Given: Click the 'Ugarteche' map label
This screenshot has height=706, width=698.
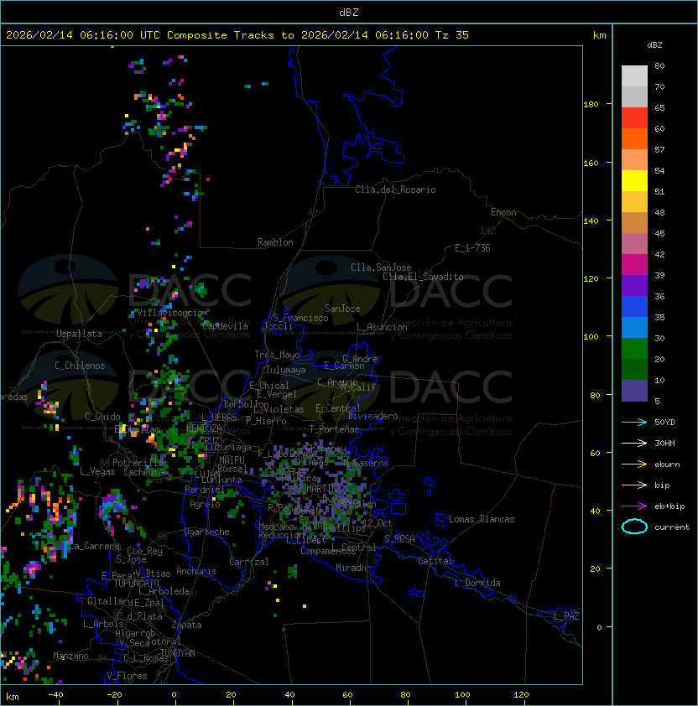Looking at the screenshot, I should pos(206,532).
